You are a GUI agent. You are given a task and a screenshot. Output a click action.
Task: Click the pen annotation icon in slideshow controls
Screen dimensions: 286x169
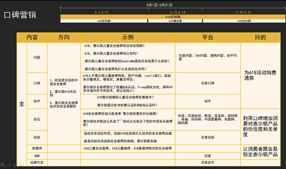pyautogui.click(x=9, y=164)
